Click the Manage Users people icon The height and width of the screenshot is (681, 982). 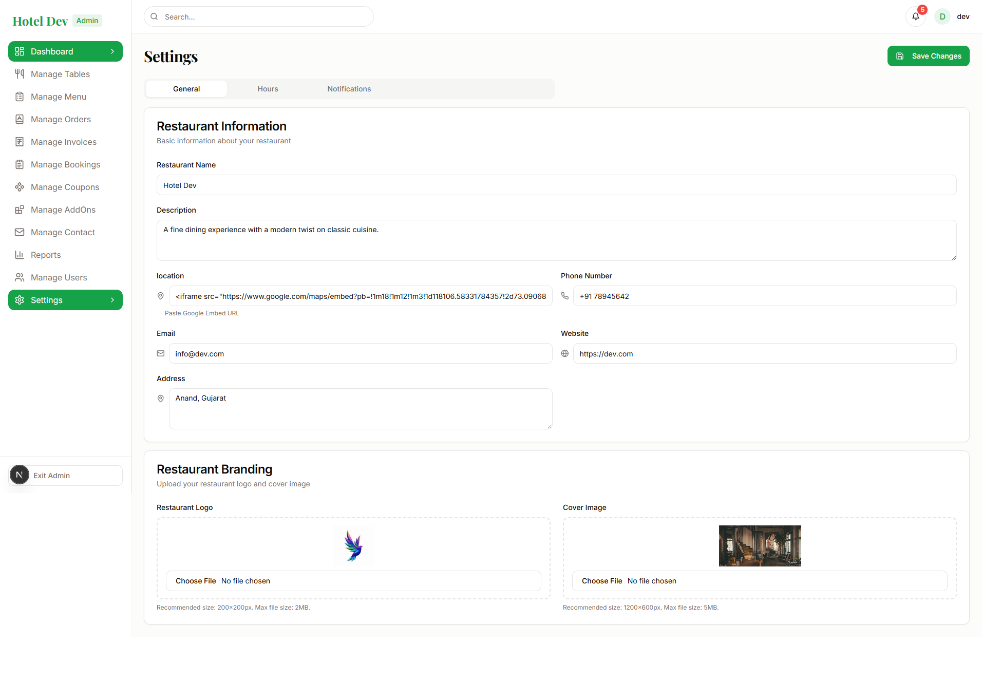20,277
